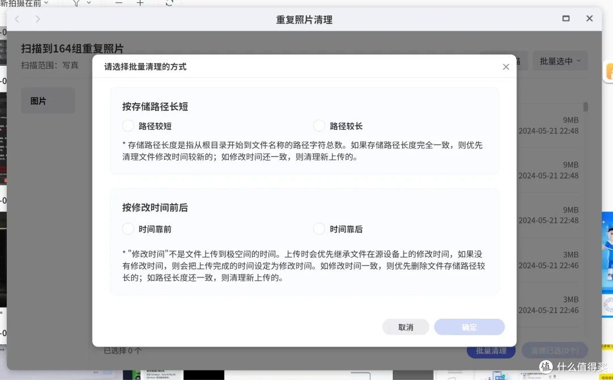The image size is (613, 380).
Task: Click the 按存储路径长短 heading
Action: 155,107
